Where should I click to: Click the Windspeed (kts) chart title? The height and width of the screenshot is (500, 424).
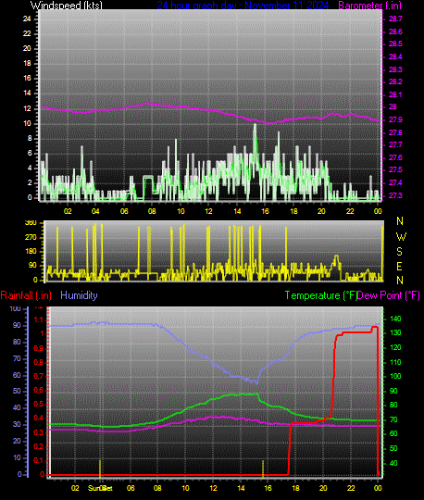click(67, 6)
